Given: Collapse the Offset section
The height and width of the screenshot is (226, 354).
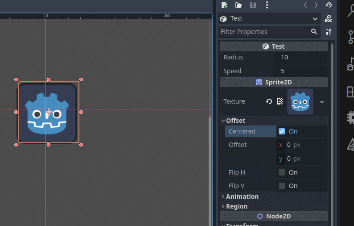Looking at the screenshot, I should (274, 121).
